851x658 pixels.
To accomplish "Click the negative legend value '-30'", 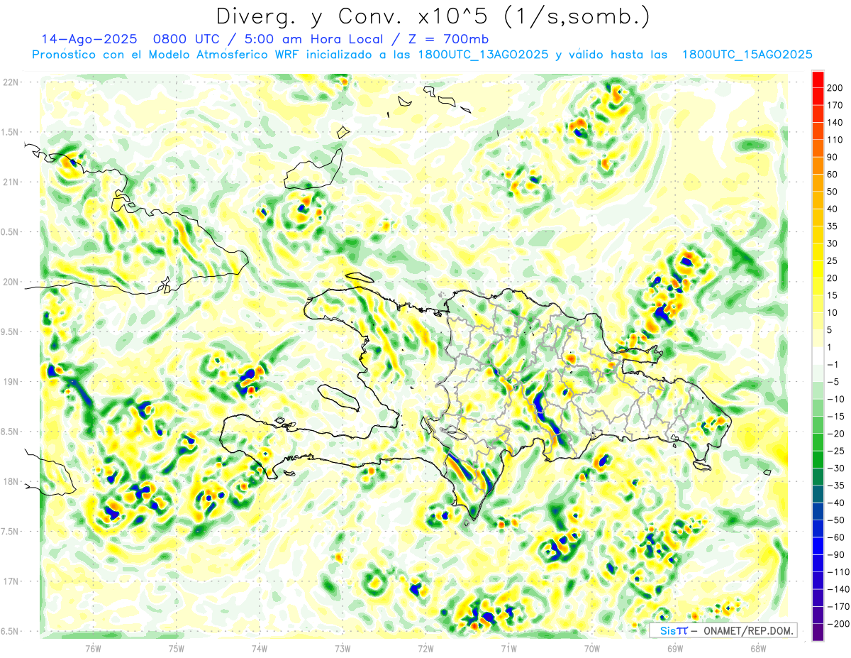I will pyautogui.click(x=836, y=468).
